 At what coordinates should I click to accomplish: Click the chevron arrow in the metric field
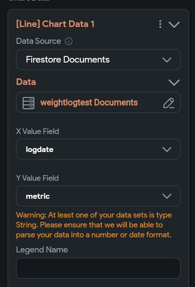pyautogui.click(x=167, y=196)
